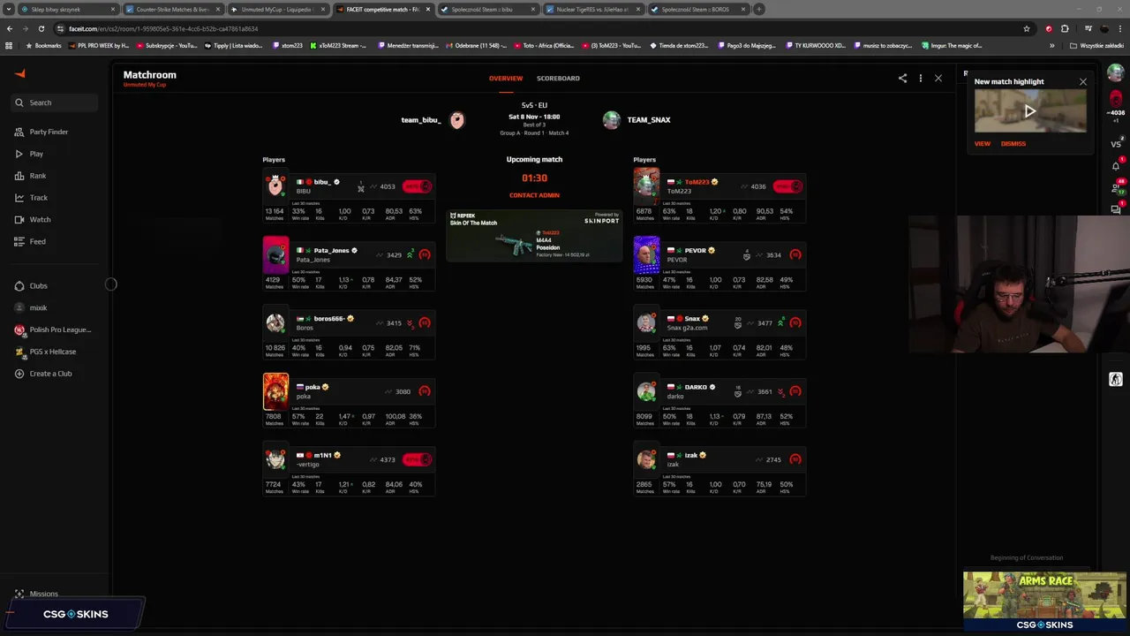Image resolution: width=1130 pixels, height=636 pixels.
Task: Click the CONTACT ADMIN link
Action: [x=534, y=195]
